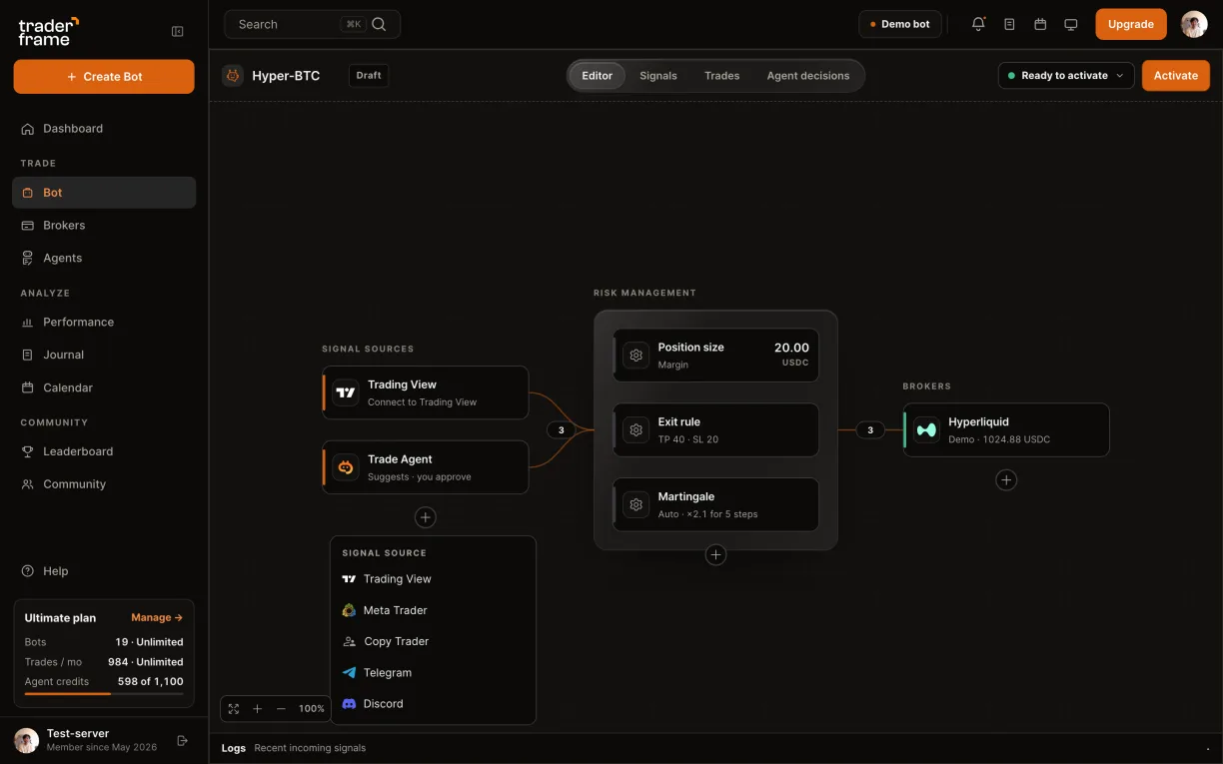Switch to the Signals tab
Screen dimensions: 1223x764
coord(658,76)
